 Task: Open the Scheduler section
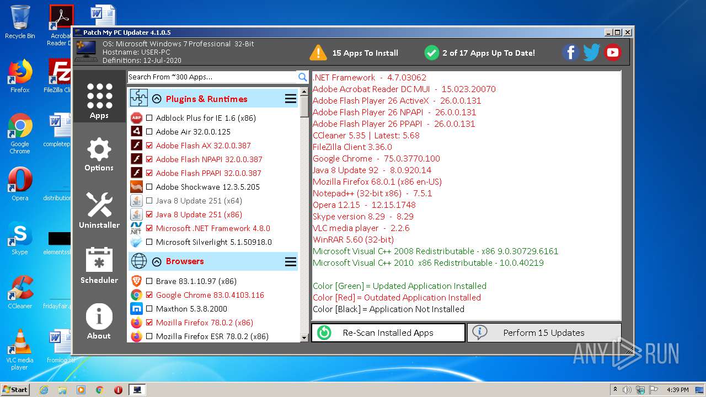[x=99, y=265]
